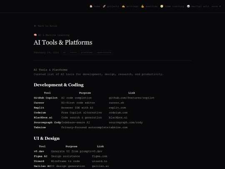
Task: Click the February 18, 2026 date
Action: click(x=46, y=53)
